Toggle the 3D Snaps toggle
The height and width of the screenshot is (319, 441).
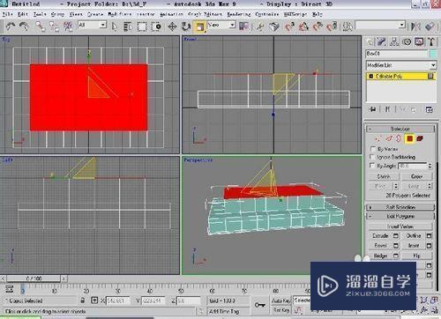(289, 26)
